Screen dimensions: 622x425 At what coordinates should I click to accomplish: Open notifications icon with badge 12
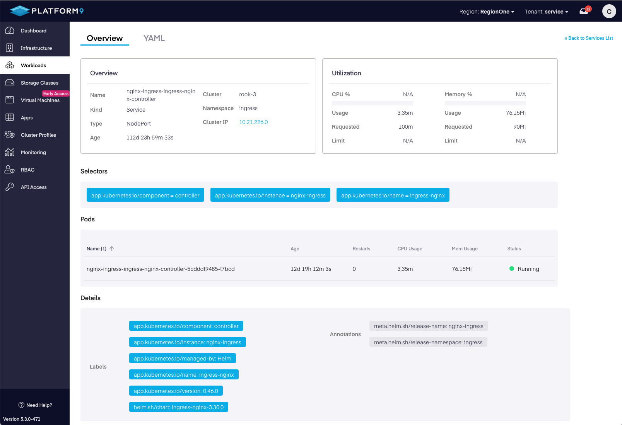[585, 10]
